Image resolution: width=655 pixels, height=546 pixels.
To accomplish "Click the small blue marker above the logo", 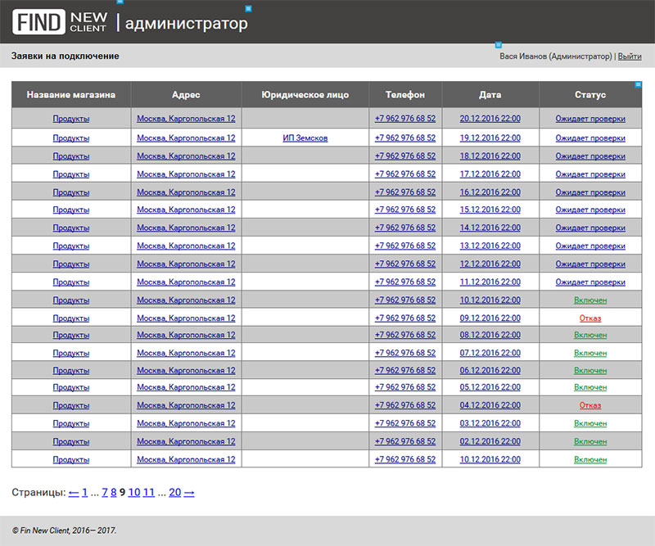I will [120, 2].
